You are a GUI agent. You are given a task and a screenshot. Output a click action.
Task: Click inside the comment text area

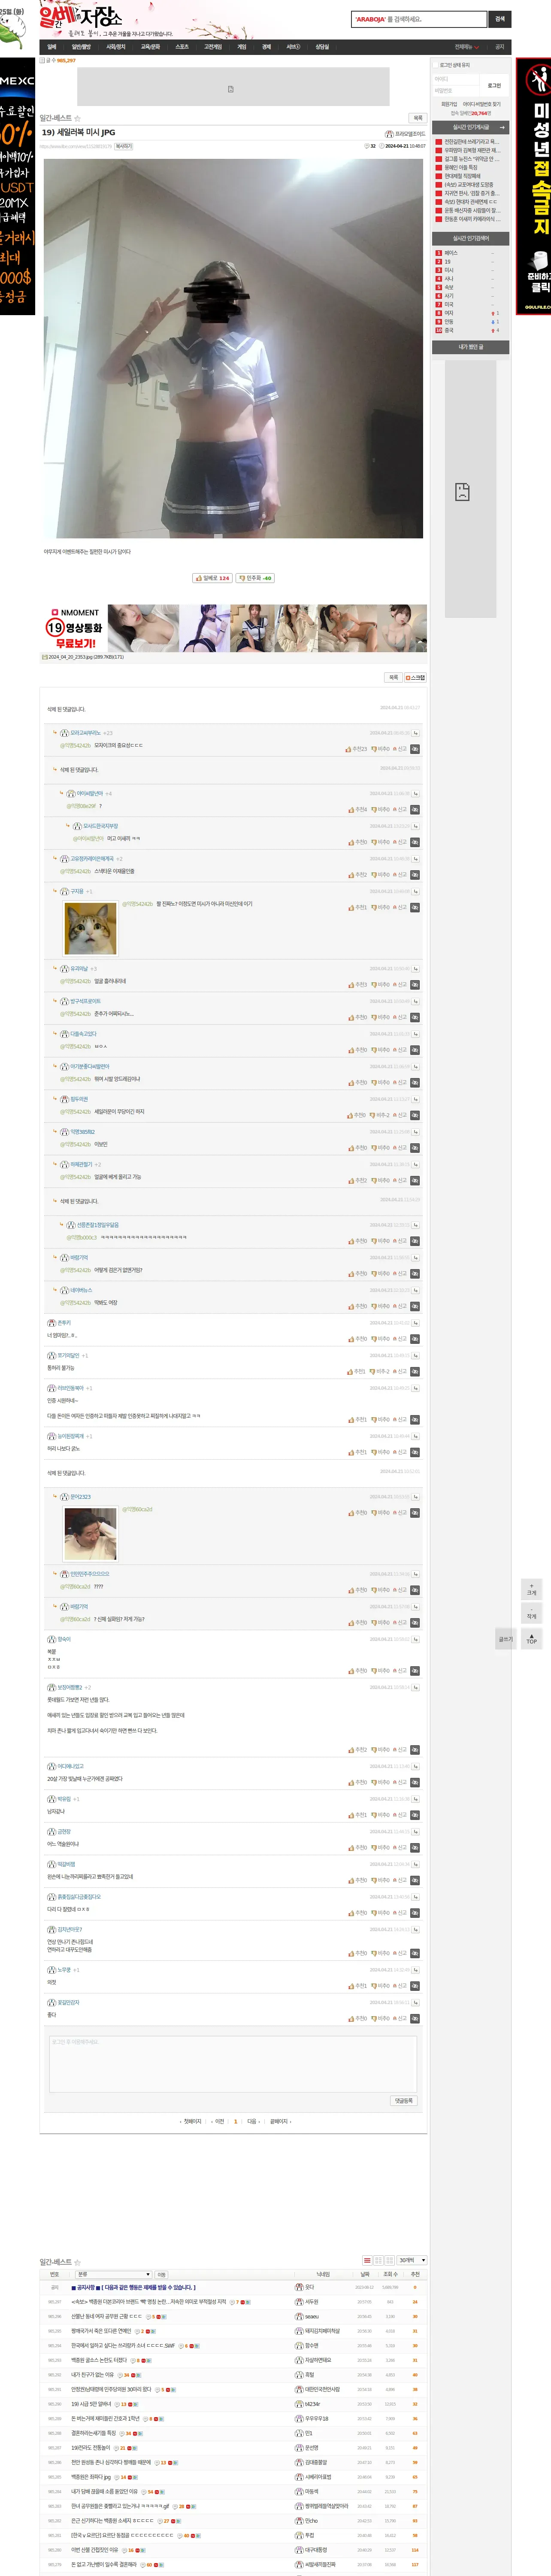tap(232, 2062)
